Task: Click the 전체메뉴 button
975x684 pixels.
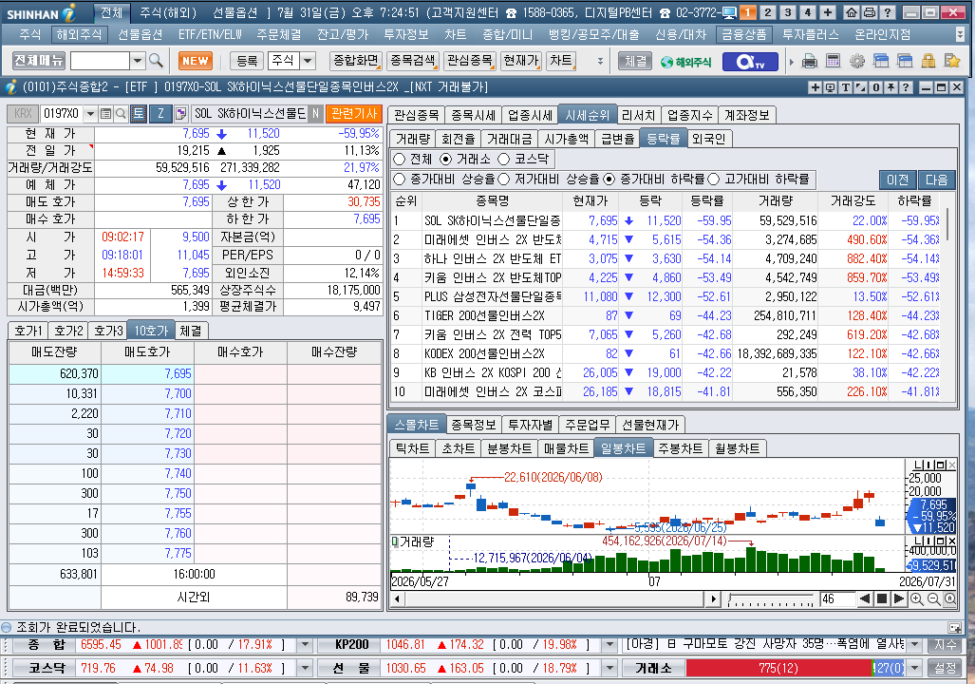Action: 39,61
